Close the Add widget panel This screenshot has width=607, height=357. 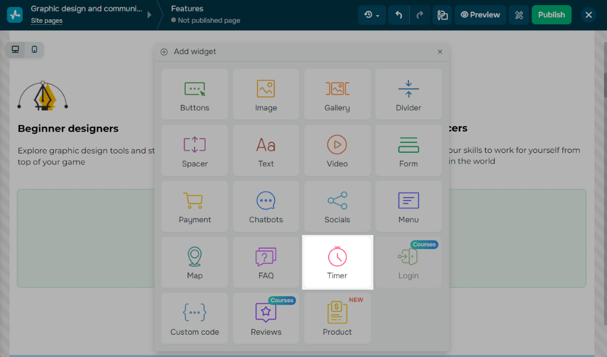pos(440,52)
